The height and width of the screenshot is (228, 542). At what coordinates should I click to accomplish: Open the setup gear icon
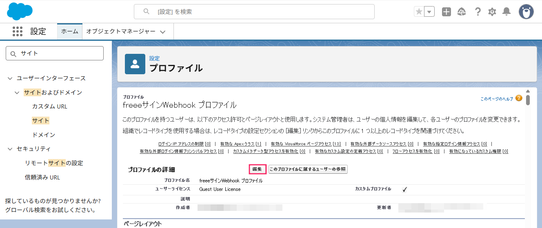(x=492, y=12)
